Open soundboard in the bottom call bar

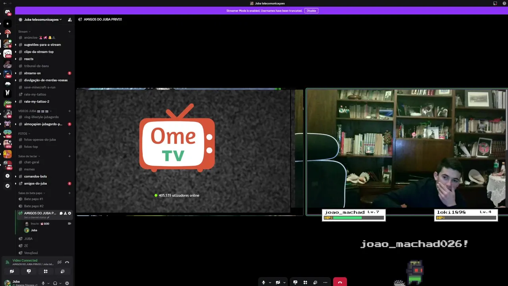315,282
